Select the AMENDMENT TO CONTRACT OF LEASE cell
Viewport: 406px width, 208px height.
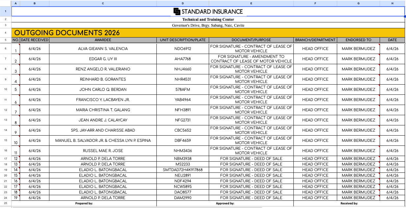click(251, 59)
